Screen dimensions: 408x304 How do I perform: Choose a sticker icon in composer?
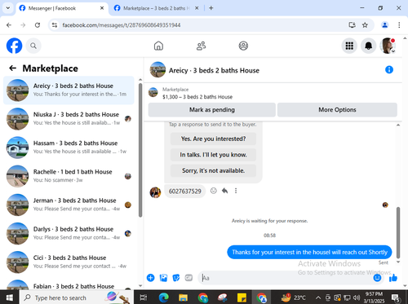click(176, 278)
